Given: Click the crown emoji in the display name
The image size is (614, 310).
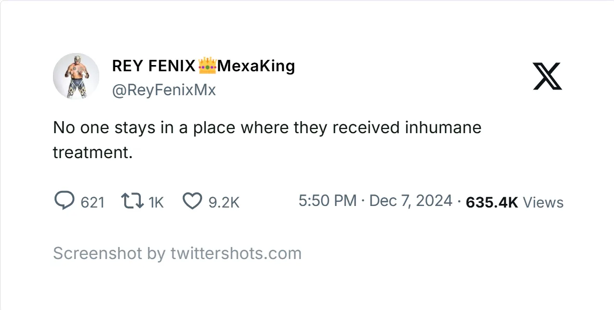Looking at the screenshot, I should tap(208, 64).
